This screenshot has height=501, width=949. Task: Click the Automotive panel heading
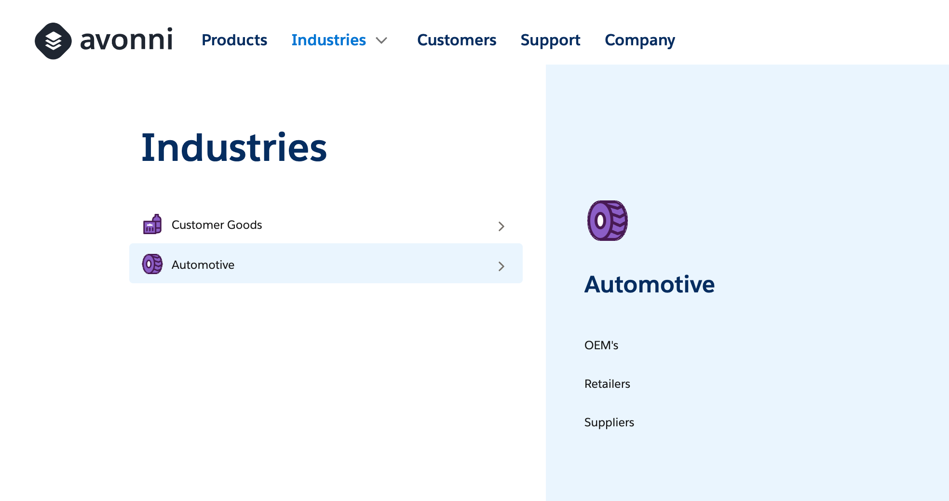[649, 284]
